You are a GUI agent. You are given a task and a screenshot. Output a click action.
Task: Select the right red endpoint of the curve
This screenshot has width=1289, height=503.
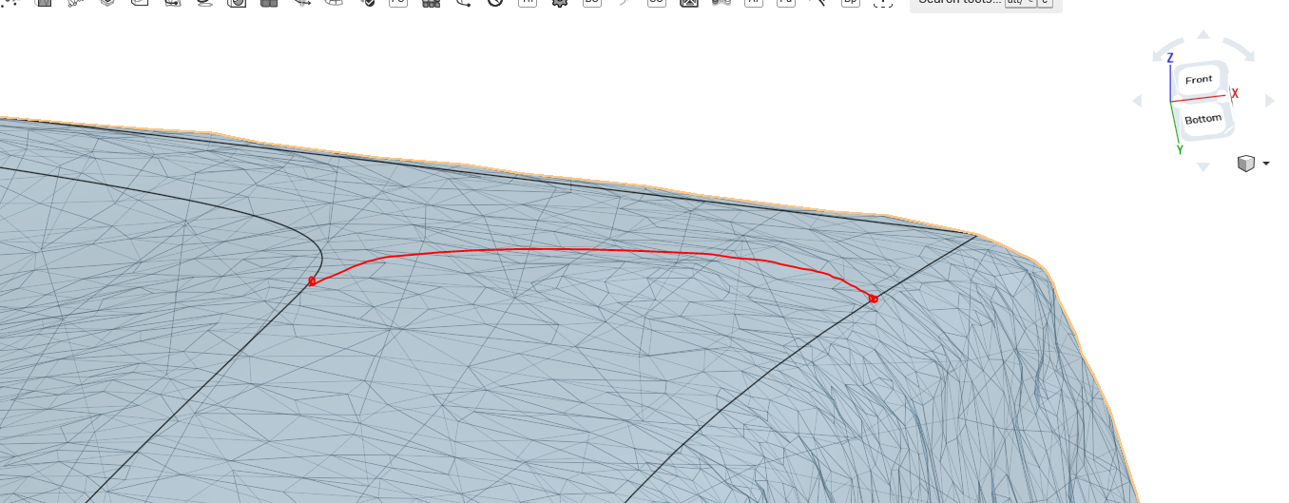click(x=874, y=299)
